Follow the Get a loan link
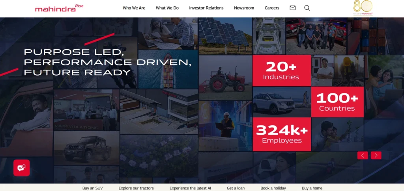Image resolution: width=404 pixels, height=191 pixels. click(x=236, y=188)
